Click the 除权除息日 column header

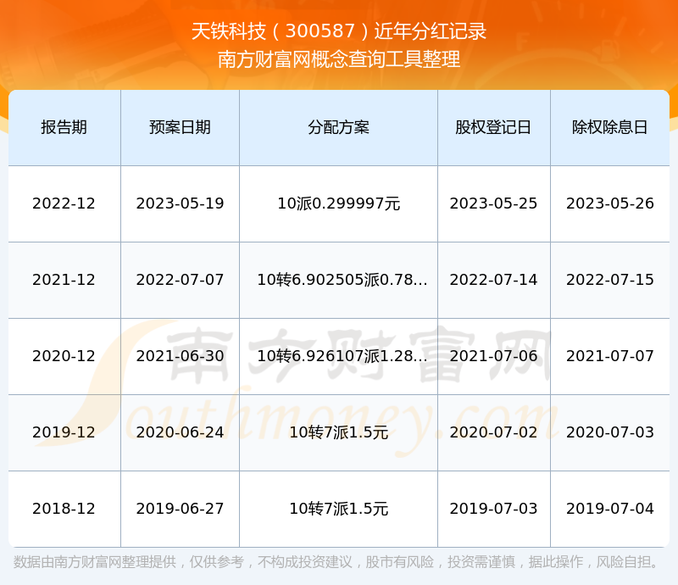[x=609, y=127]
